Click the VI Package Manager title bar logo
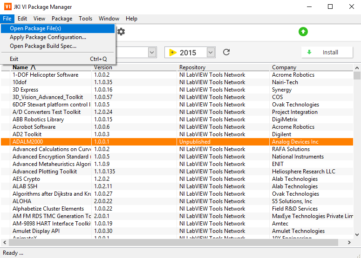The height and width of the screenshot is (258, 361). (x=7, y=7)
